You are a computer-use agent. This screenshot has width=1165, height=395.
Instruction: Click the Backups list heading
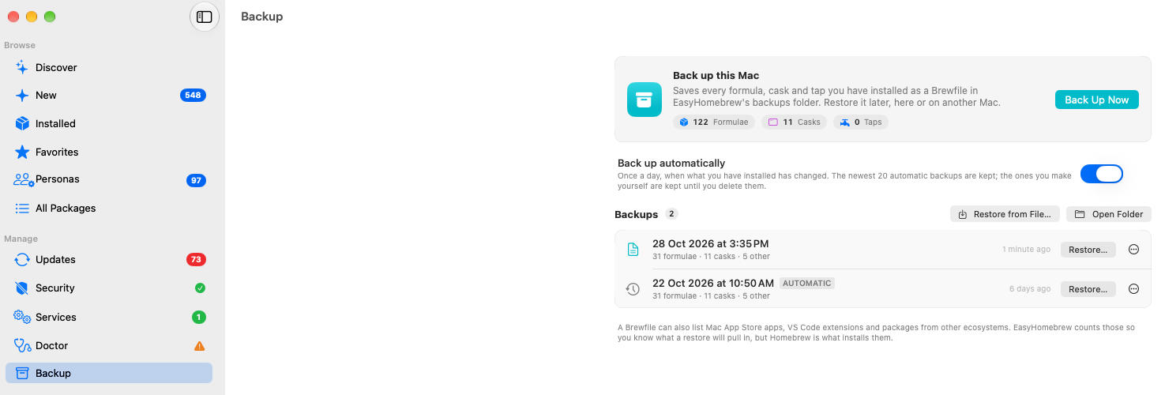pyautogui.click(x=637, y=214)
